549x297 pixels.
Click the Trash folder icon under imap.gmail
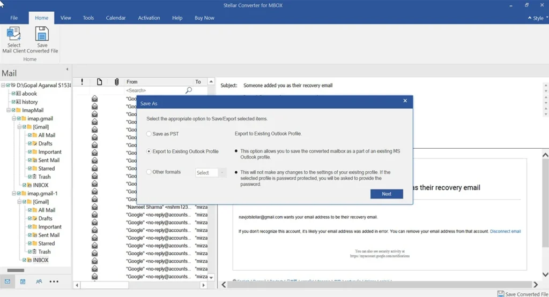35,177
